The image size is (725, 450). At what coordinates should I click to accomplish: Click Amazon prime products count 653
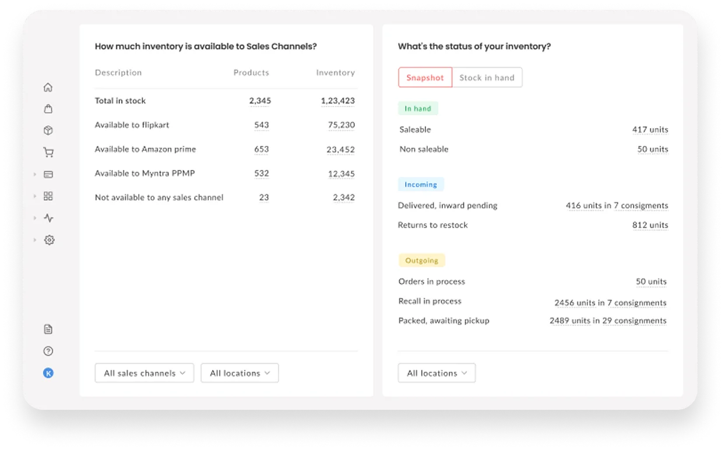pos(262,150)
